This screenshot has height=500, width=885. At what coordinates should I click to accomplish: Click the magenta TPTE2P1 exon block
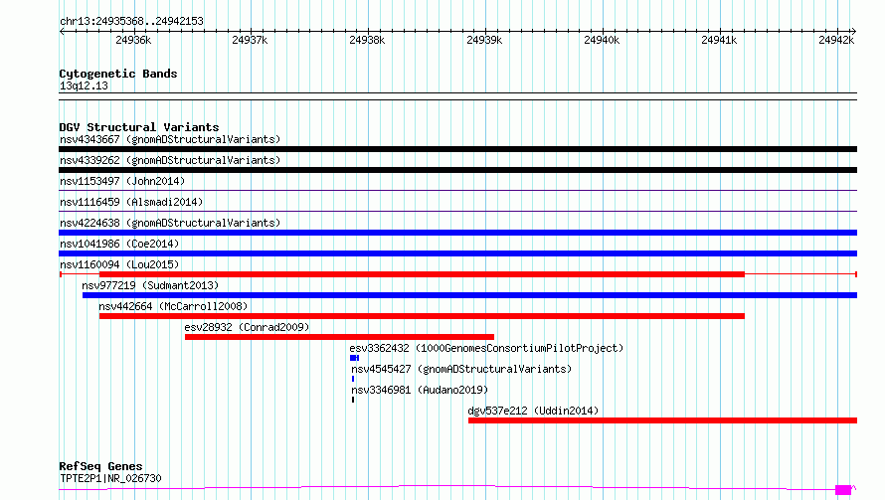[843, 489]
